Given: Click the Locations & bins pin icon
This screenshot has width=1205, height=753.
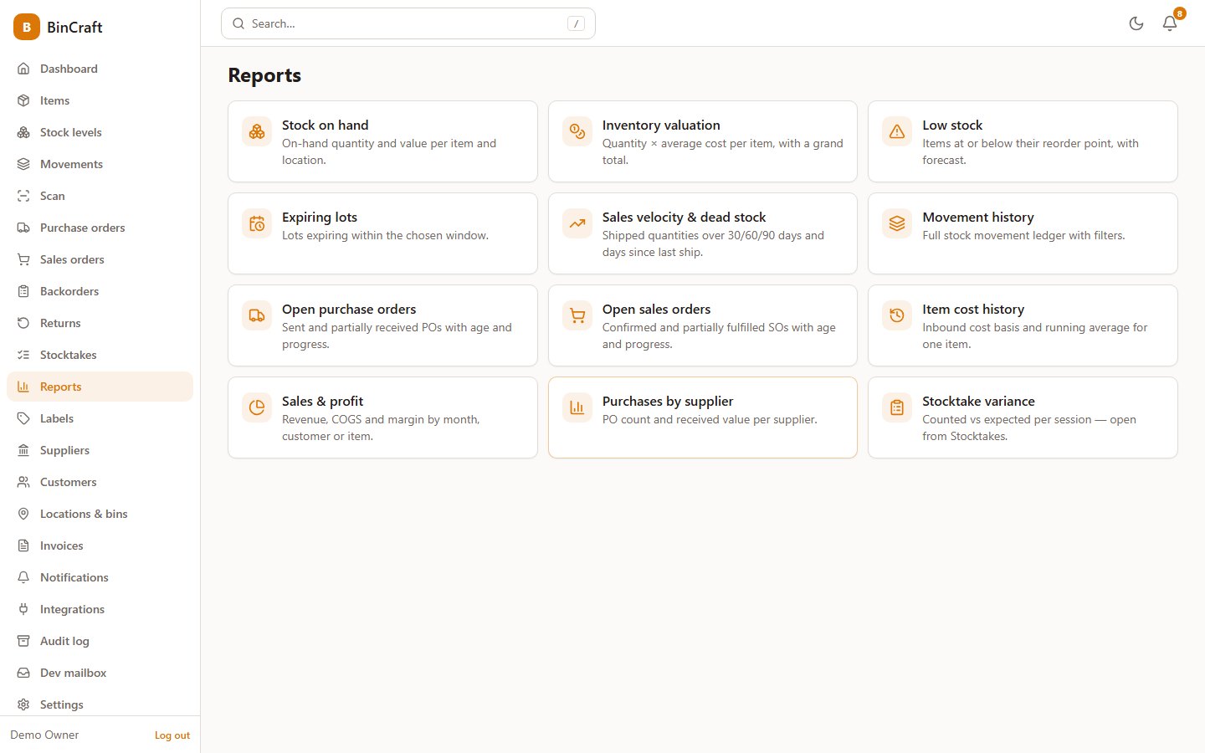Looking at the screenshot, I should 23,514.
